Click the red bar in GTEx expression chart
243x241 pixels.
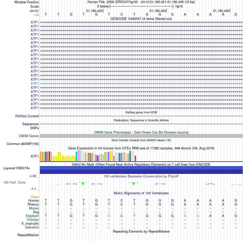pyautogui.click(x=50, y=156)
